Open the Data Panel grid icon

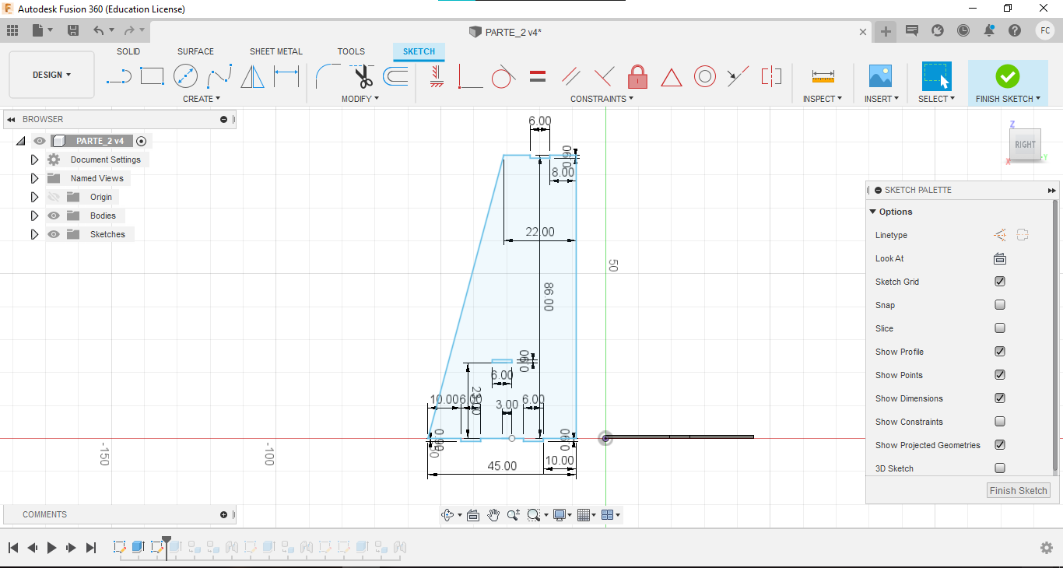(x=12, y=30)
